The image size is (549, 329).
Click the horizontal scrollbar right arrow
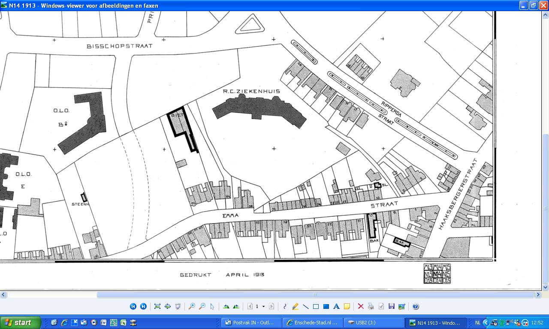coord(538,295)
